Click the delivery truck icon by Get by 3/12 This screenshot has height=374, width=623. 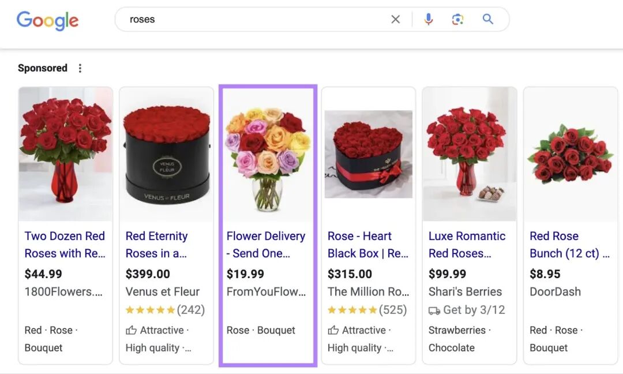point(434,311)
